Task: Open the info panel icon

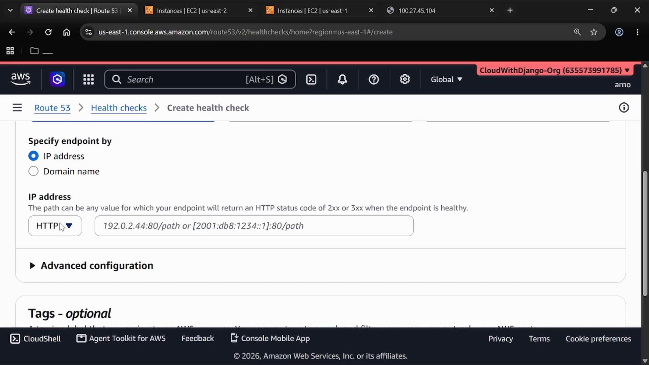Action: click(624, 108)
